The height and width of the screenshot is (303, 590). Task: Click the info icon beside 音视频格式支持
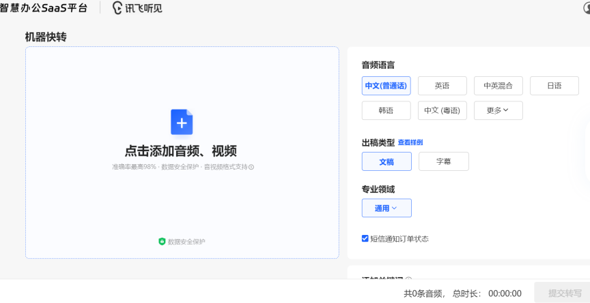click(x=251, y=168)
